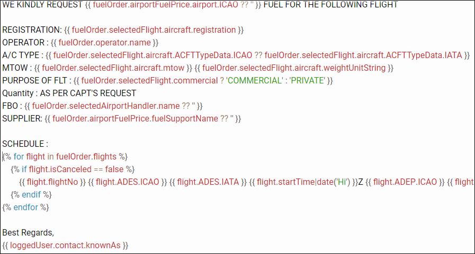Click the fuelSupportName variable on the SUPPLIER line
The height and width of the screenshot is (254, 475).
135,119
